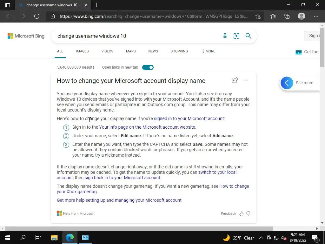Open 'Your info page' Microsoft account link
The image size is (325, 244).
click(147, 127)
